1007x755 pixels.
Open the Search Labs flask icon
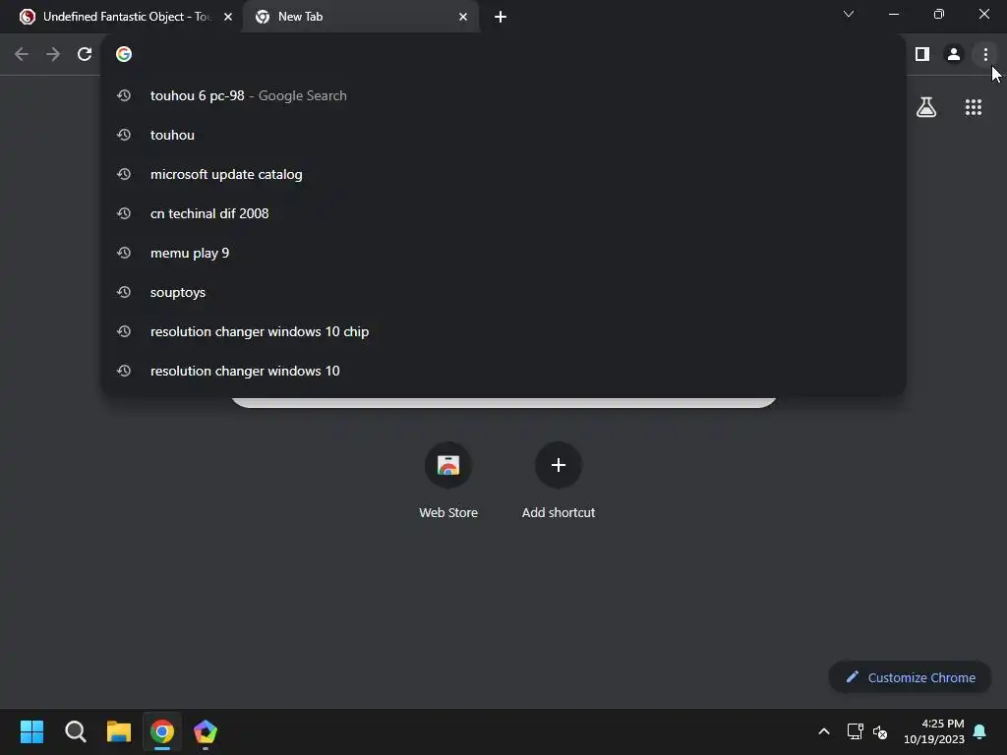click(x=926, y=107)
